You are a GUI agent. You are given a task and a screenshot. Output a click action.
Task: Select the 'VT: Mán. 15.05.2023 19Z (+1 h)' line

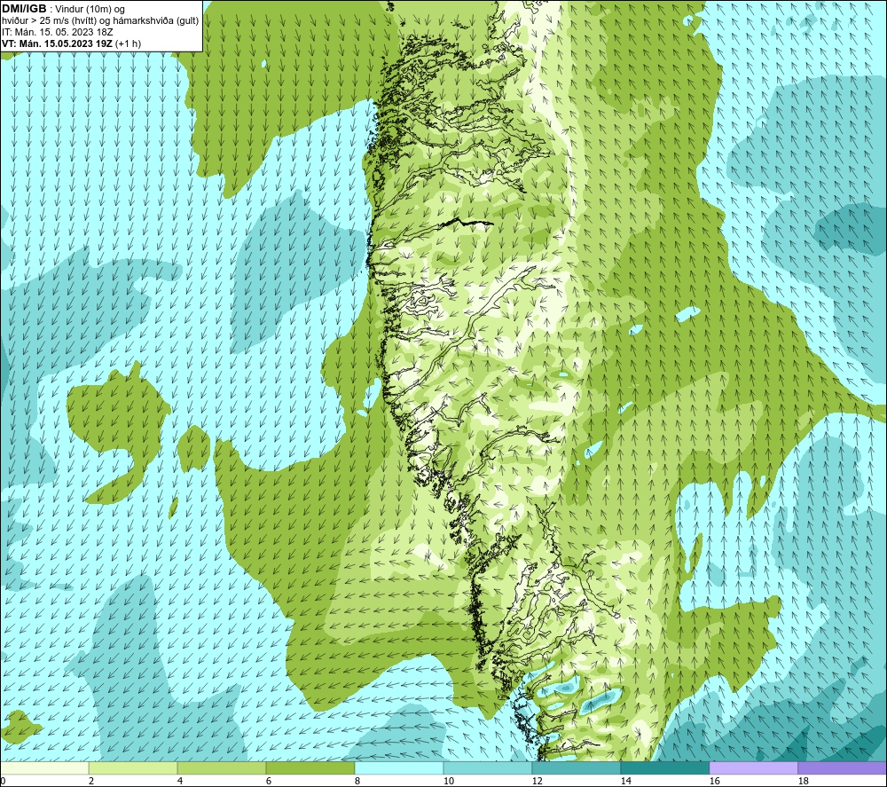(x=71, y=43)
